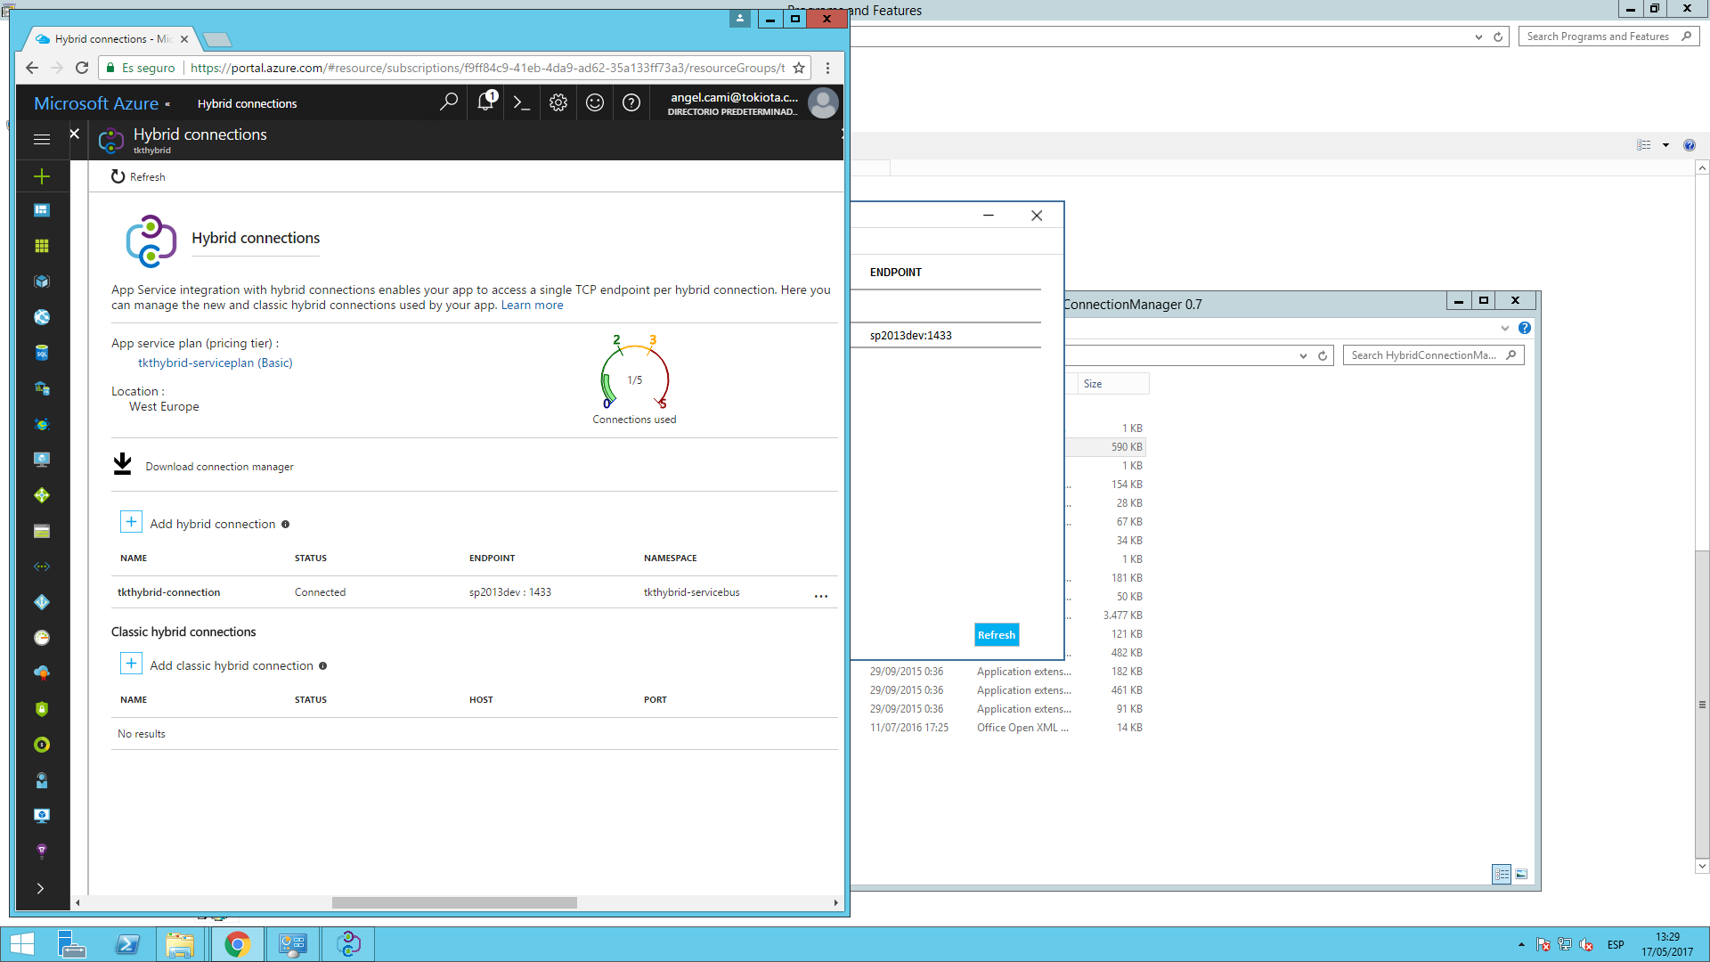The width and height of the screenshot is (1710, 962).
Task: Open the context menu for tkthybrid-connection
Action: 820,595
